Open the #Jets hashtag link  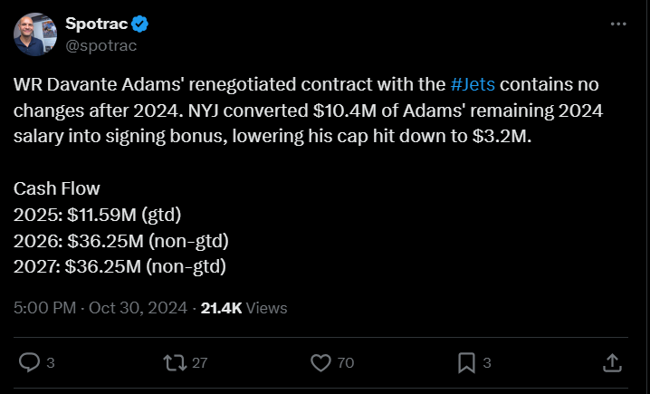tap(473, 85)
